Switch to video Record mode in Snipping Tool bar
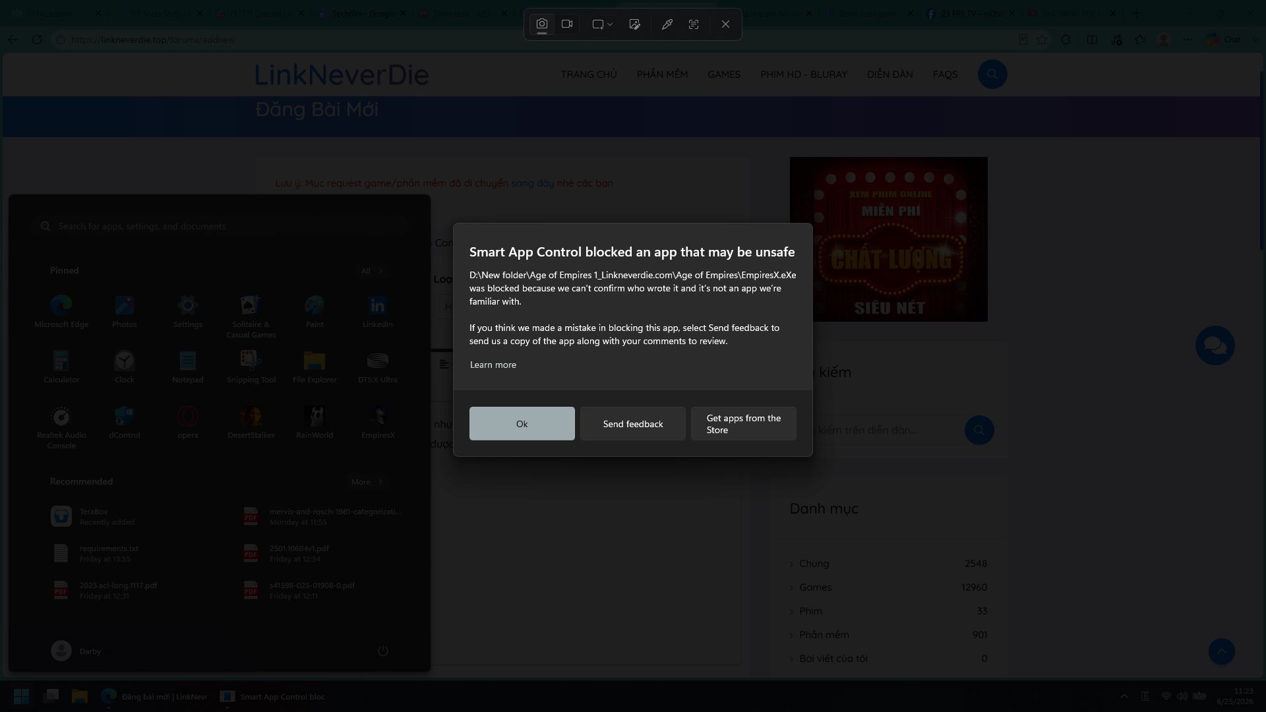Viewport: 1266px width, 712px height. click(567, 24)
